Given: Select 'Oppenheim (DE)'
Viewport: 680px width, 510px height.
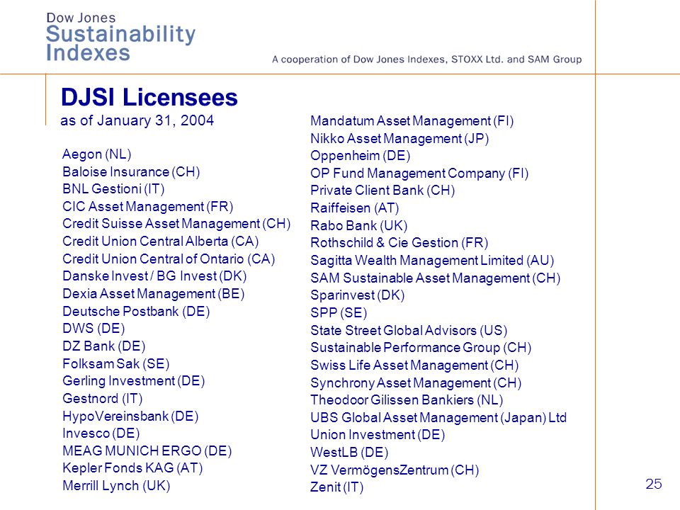Looking at the screenshot, I should 361,156.
